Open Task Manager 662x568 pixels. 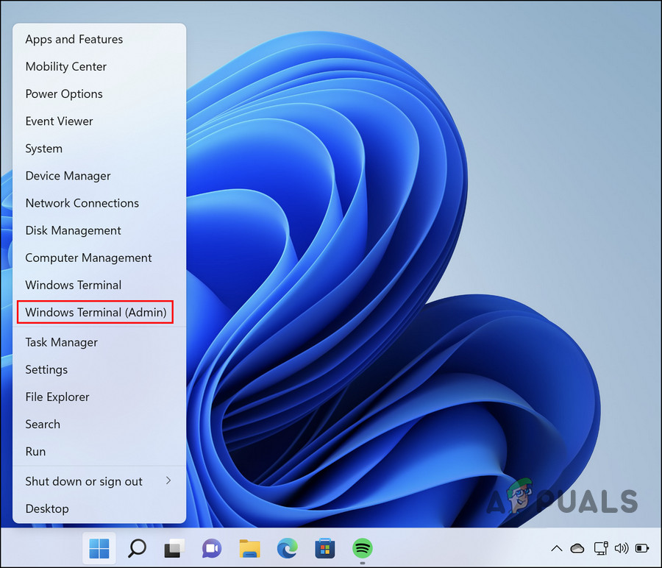[61, 342]
